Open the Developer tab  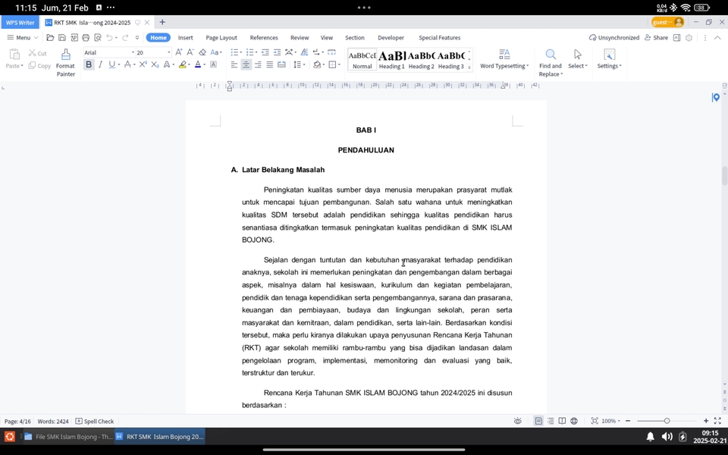pos(391,38)
